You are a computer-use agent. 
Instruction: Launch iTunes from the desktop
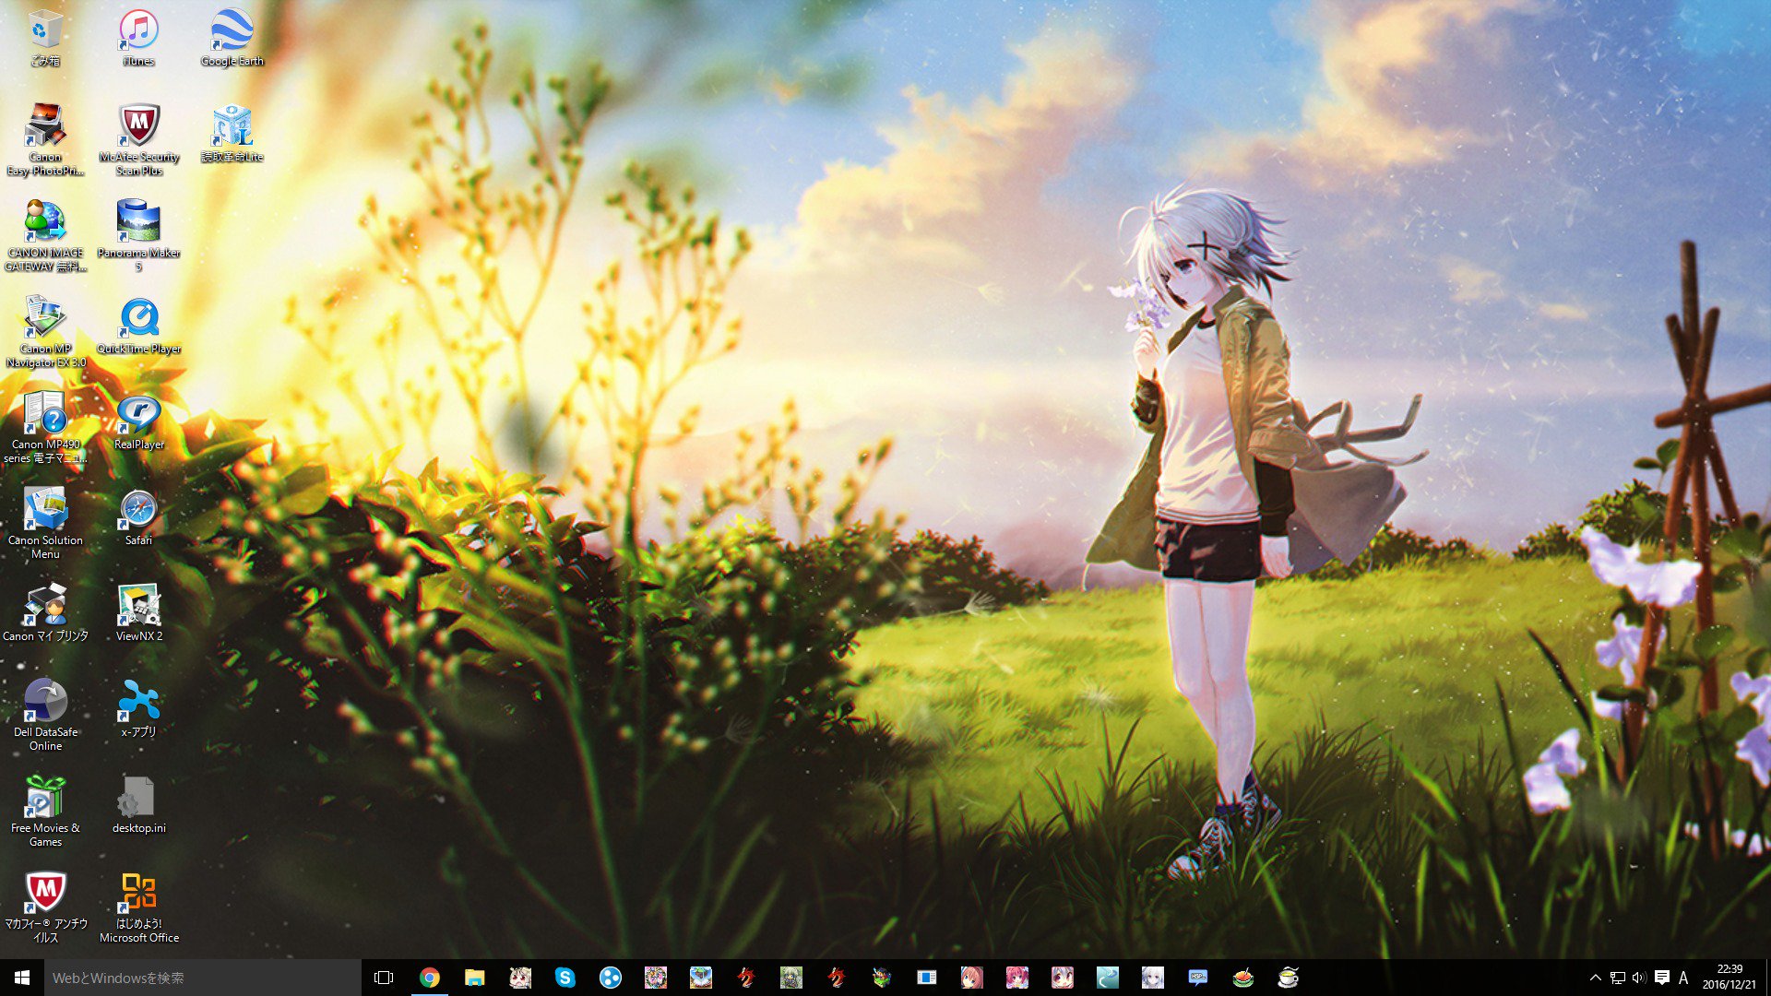coord(138,38)
